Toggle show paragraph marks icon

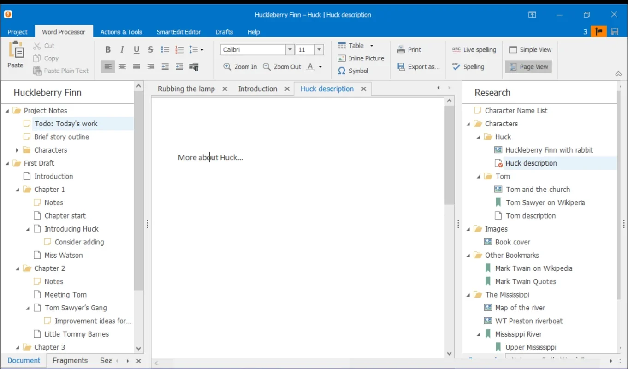pos(194,67)
